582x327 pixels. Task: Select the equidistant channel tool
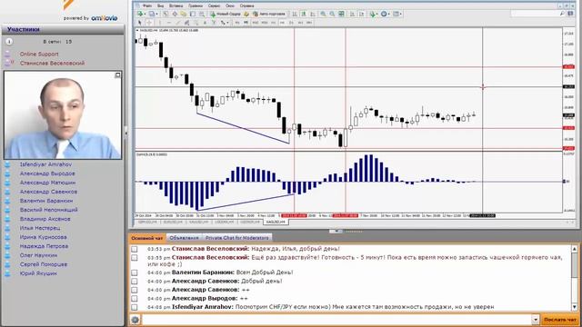(186, 23)
